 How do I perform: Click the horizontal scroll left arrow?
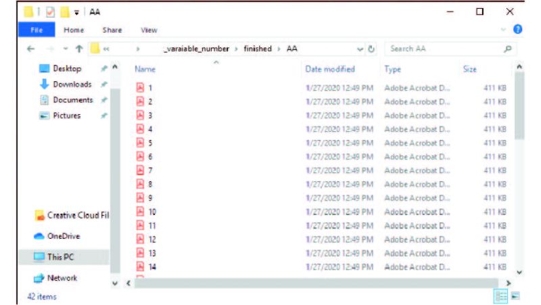click(128, 283)
